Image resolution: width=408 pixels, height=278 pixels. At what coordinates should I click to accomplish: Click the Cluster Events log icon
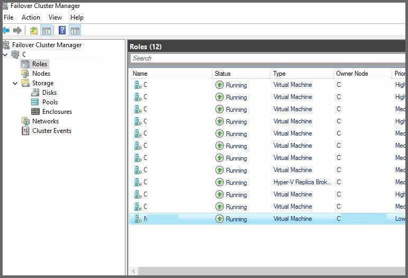point(25,131)
